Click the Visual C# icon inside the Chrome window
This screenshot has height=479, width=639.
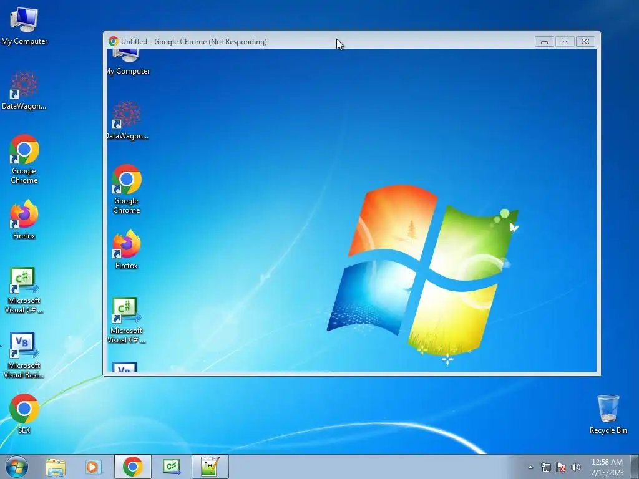pos(126,321)
